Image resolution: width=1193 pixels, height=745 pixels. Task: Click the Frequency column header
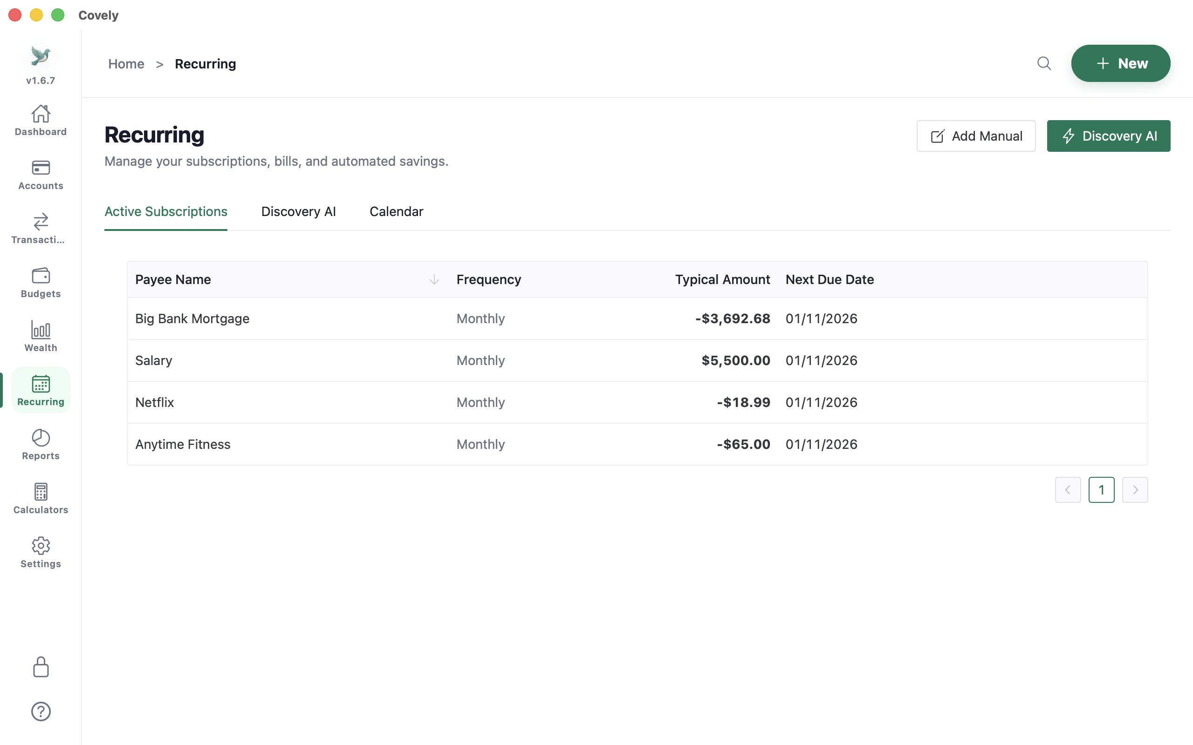(x=488, y=279)
